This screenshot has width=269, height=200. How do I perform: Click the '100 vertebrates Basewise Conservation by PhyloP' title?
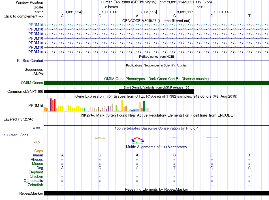click(x=156, y=128)
